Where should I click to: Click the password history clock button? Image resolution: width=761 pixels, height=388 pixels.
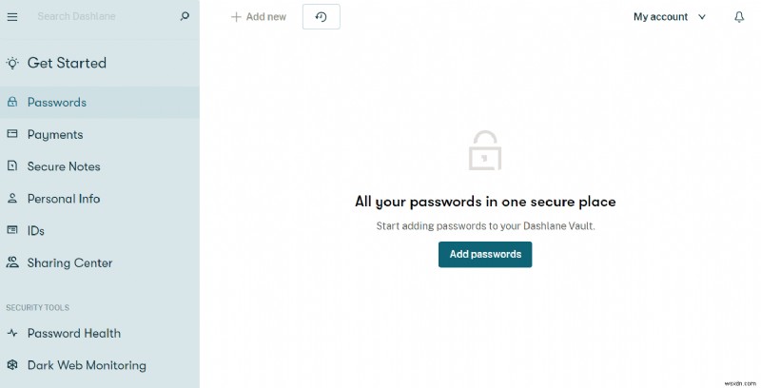[322, 17]
